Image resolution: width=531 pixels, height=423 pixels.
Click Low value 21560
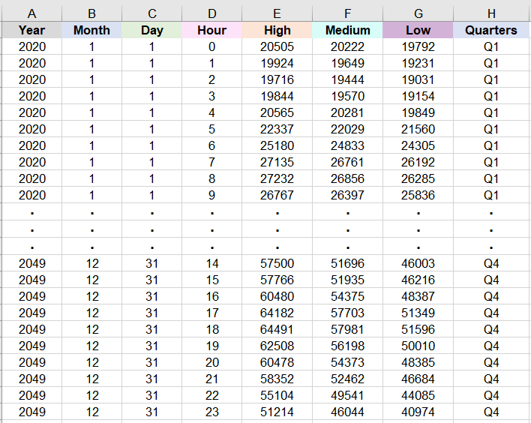[x=418, y=129]
